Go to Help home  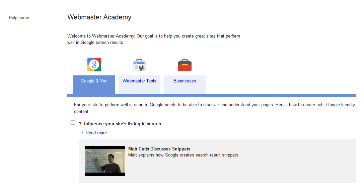[19, 18]
